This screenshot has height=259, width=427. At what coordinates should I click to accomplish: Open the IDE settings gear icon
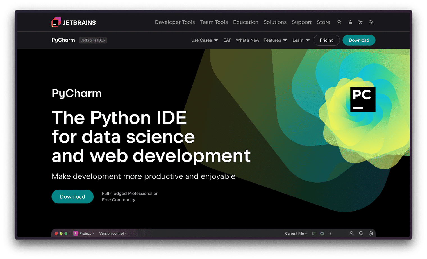[x=371, y=233]
